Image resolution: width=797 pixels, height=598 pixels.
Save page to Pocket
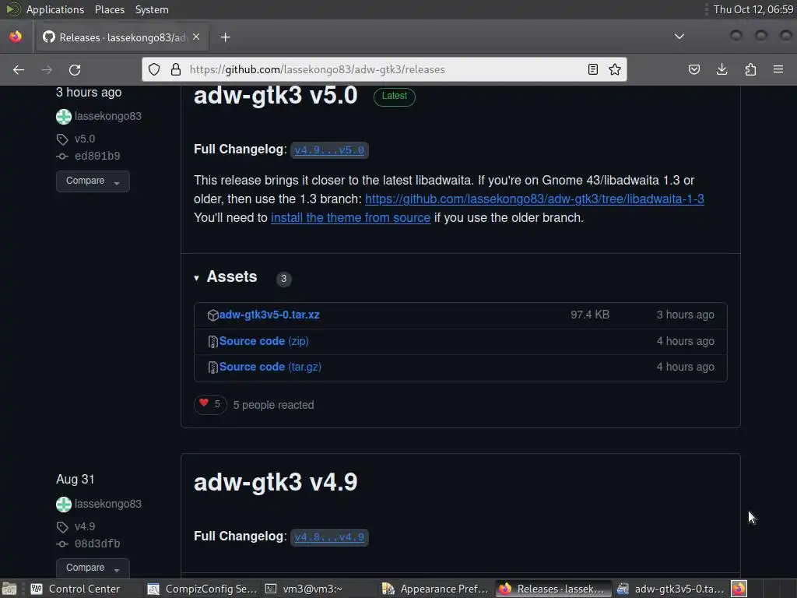tap(693, 69)
